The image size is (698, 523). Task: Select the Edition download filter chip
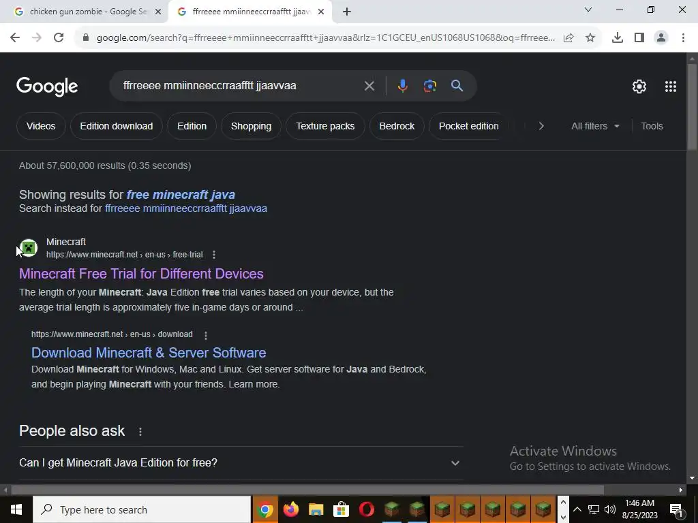(x=116, y=126)
